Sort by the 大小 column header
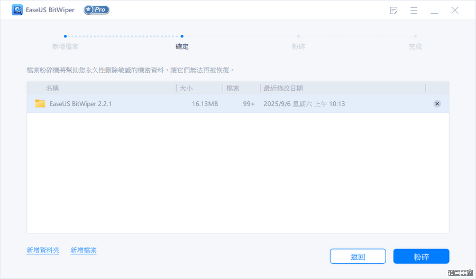 (186, 88)
